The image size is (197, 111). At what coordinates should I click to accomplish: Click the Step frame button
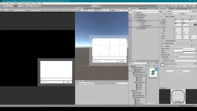click(99, 6)
